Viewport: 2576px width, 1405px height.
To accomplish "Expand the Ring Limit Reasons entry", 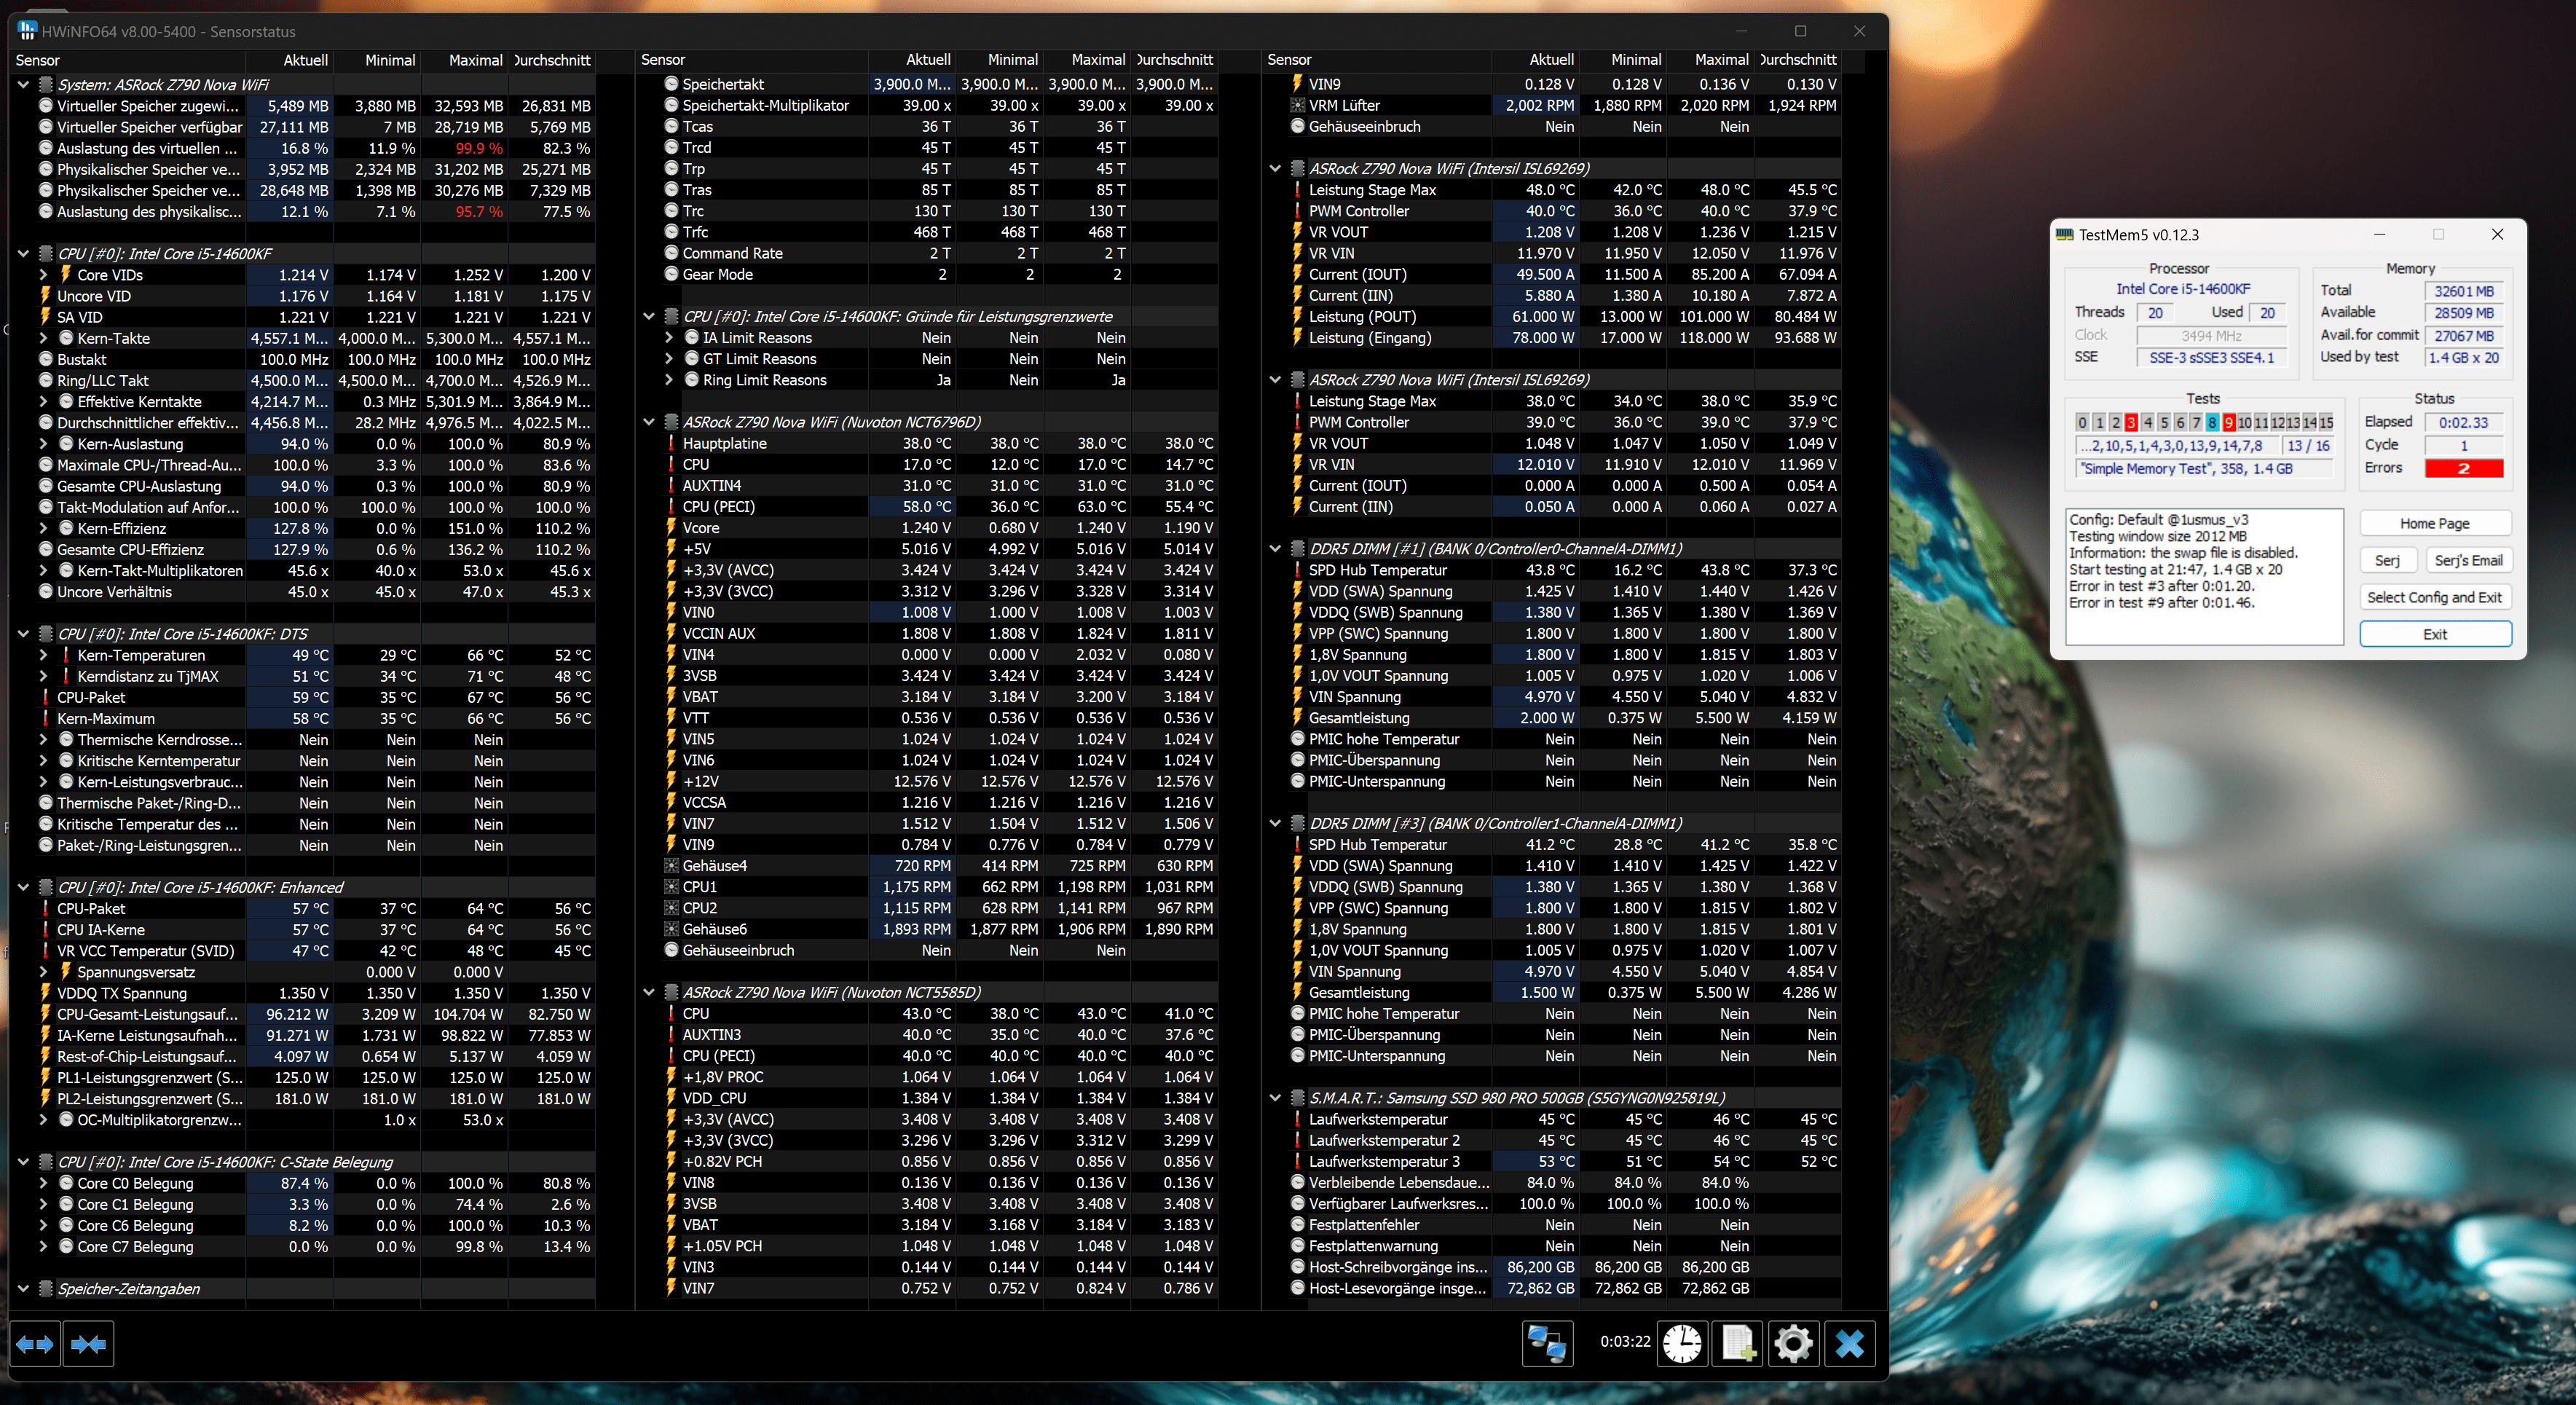I will point(669,380).
